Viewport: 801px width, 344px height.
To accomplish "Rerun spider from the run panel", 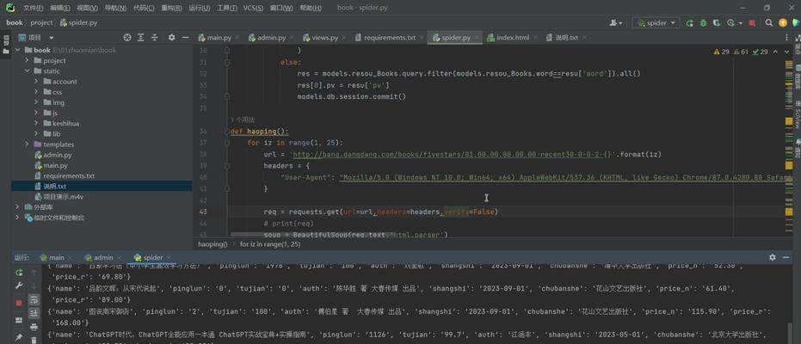I will click(x=19, y=272).
